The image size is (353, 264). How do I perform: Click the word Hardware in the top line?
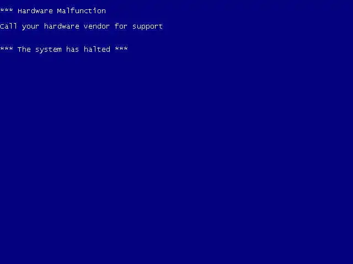[35, 11]
